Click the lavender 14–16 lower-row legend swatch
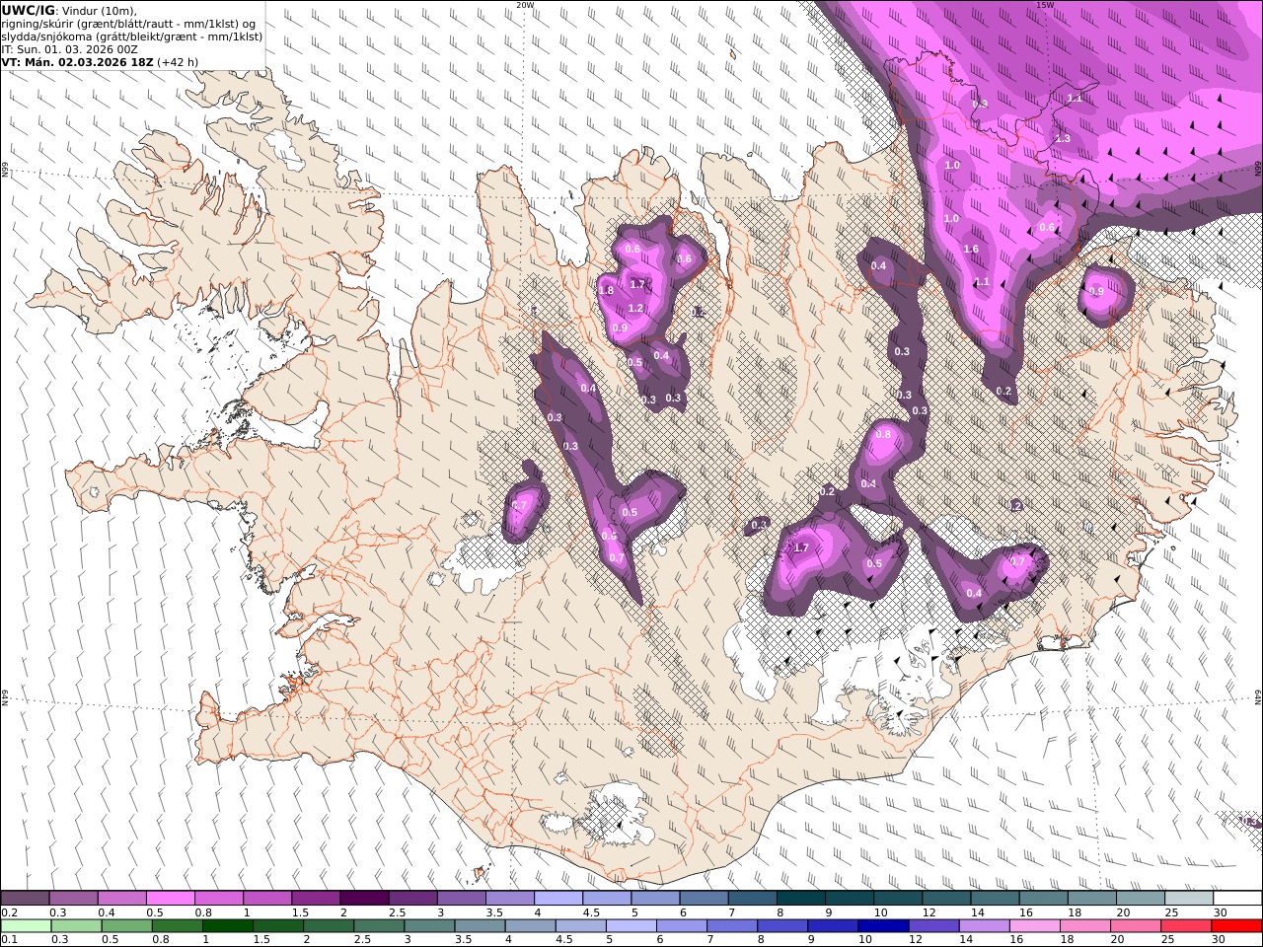 pyautogui.click(x=985, y=926)
